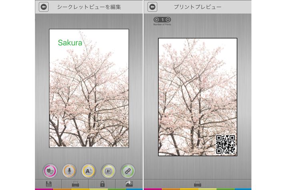Tap the orange microphone voice icon

pyautogui.click(x=69, y=171)
